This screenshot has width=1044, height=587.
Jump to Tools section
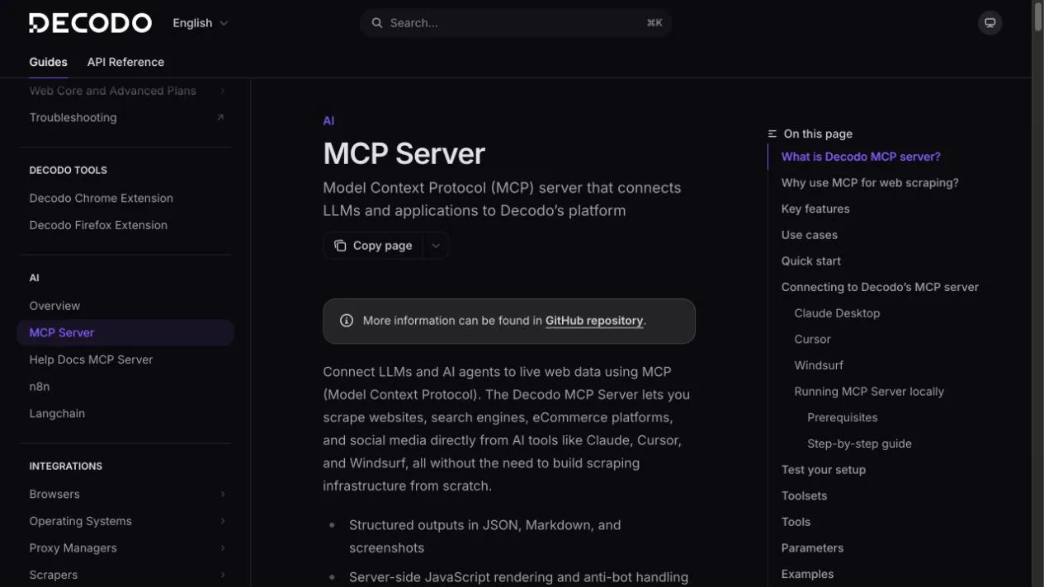point(796,522)
